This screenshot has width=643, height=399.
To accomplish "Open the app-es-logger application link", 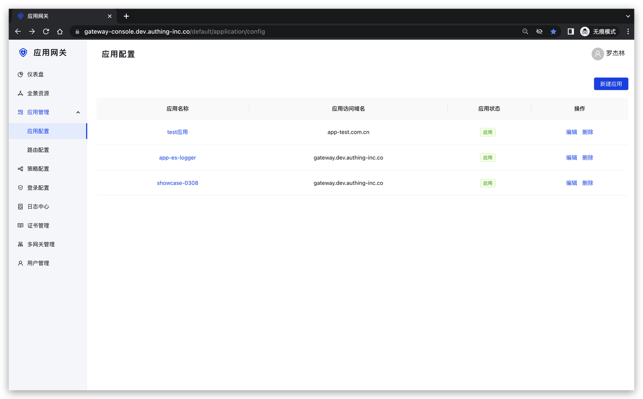I will pos(177,157).
